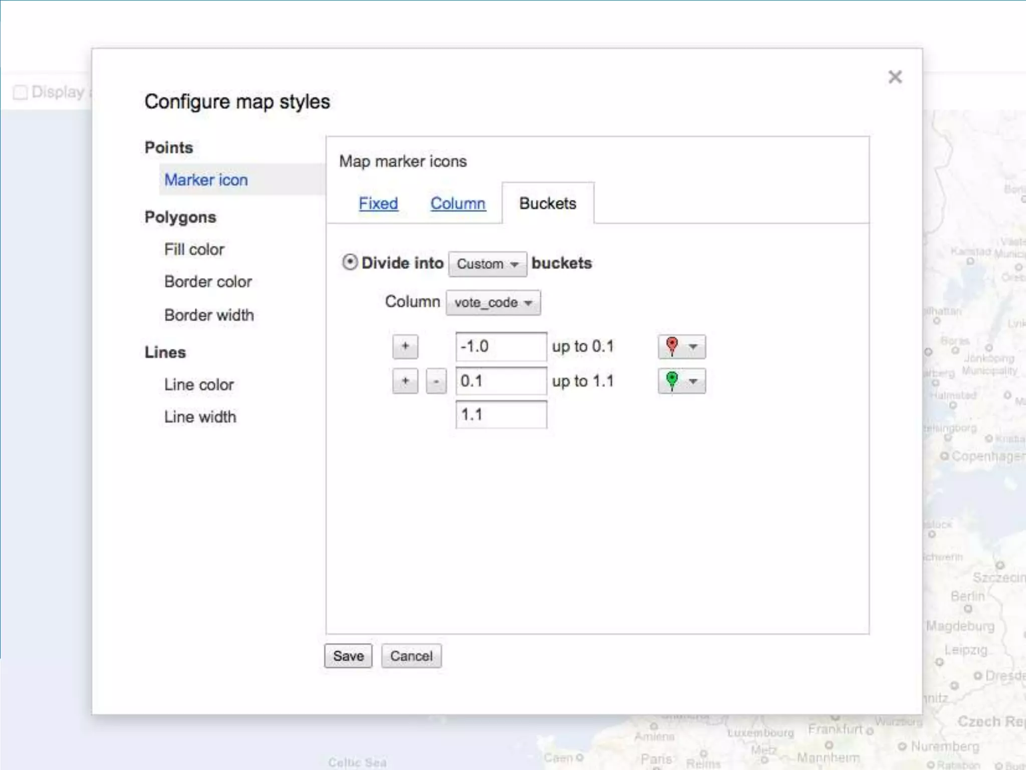
Task: Select the Divide into buckets radio button
Action: (x=350, y=262)
